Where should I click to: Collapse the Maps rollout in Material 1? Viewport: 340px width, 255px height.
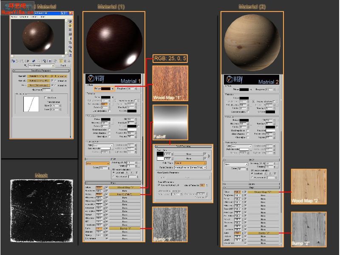click(113, 183)
